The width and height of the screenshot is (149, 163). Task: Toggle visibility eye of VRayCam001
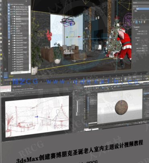13,36
